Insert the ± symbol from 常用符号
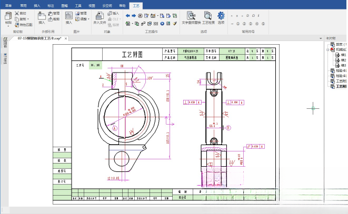The width and height of the screenshot is (348, 214). [237, 16]
